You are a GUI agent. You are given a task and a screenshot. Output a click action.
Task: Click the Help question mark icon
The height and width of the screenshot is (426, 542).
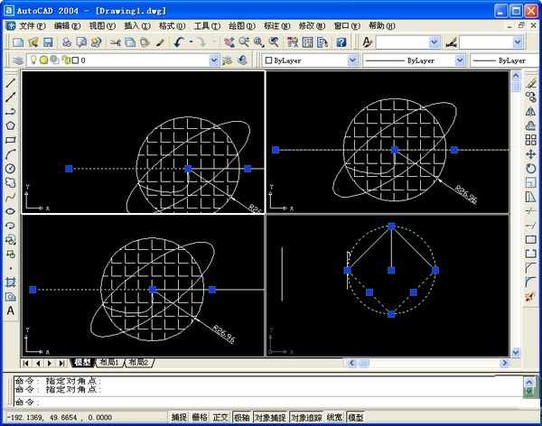tap(339, 42)
